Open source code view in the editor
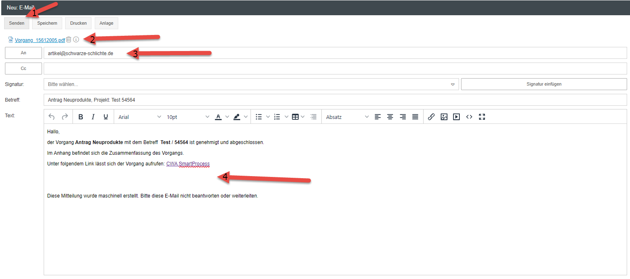The height and width of the screenshot is (279, 630). 469,117
